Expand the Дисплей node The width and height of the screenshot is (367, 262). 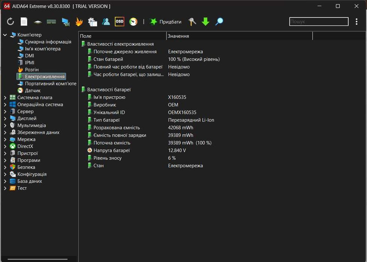click(5, 119)
